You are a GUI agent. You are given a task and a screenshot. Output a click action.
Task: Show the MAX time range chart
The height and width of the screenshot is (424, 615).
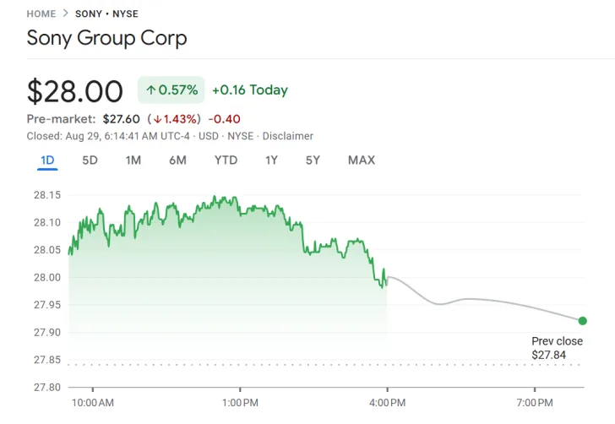point(362,160)
